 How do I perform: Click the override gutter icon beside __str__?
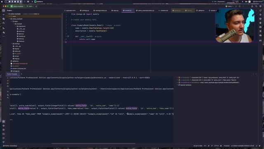pos(68,36)
